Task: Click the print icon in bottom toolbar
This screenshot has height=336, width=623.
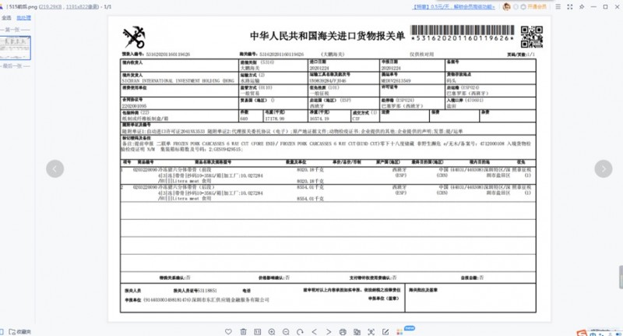Action: 343,331
